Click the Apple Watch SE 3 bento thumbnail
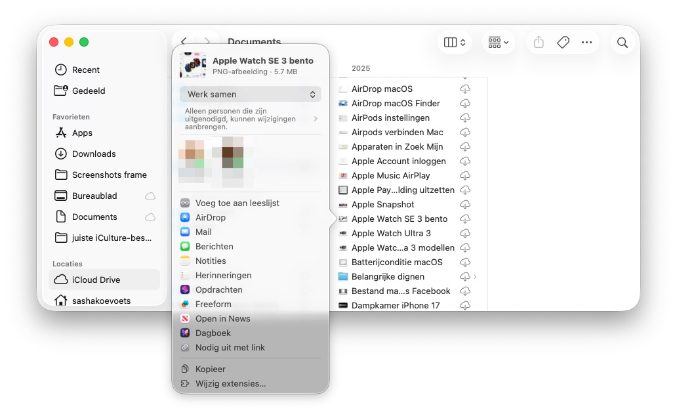The image size is (677, 420). point(193,66)
